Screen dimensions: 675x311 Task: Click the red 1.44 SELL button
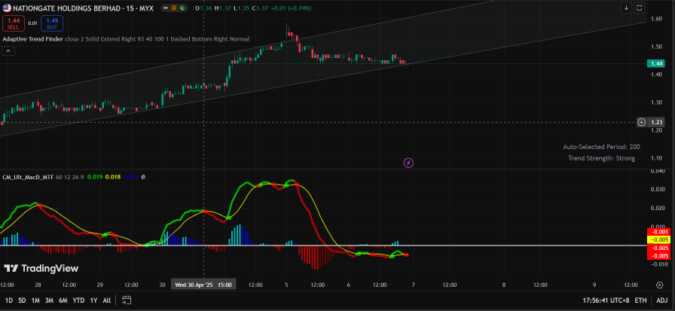click(13, 23)
